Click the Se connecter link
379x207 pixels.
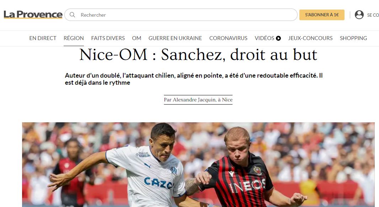[373, 15]
